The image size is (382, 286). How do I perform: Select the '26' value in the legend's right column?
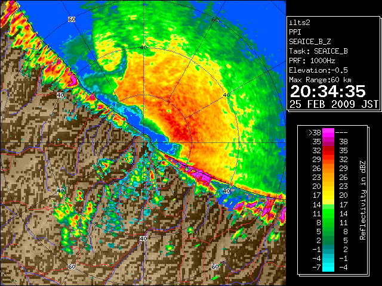[x=344, y=178]
